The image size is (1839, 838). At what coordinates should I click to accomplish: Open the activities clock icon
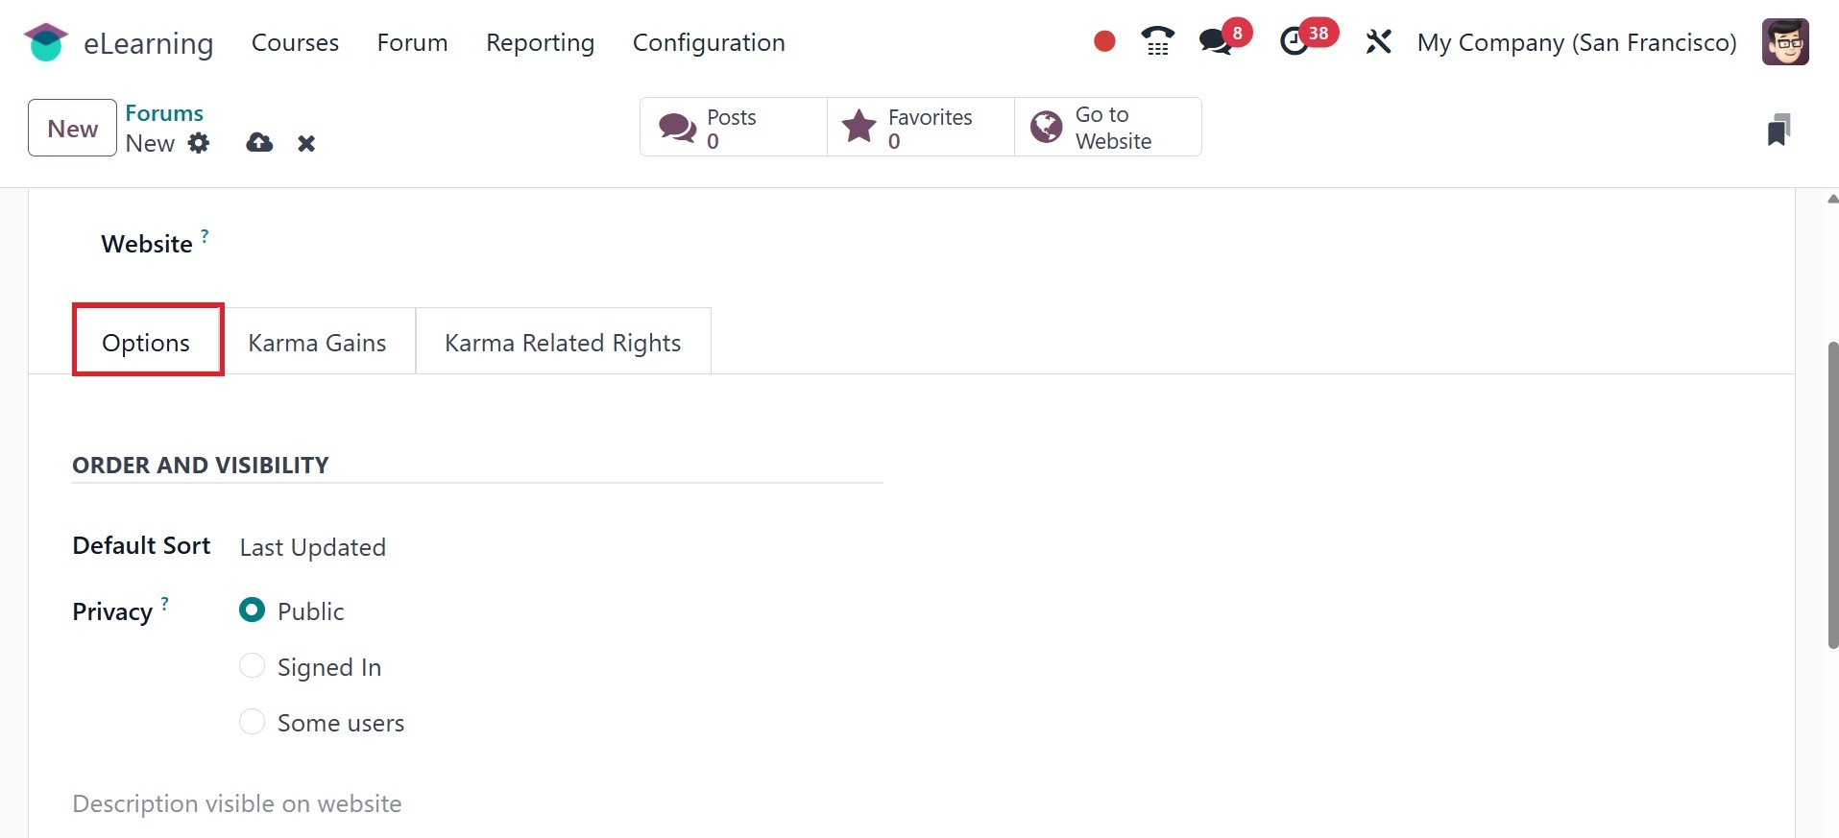click(1295, 41)
